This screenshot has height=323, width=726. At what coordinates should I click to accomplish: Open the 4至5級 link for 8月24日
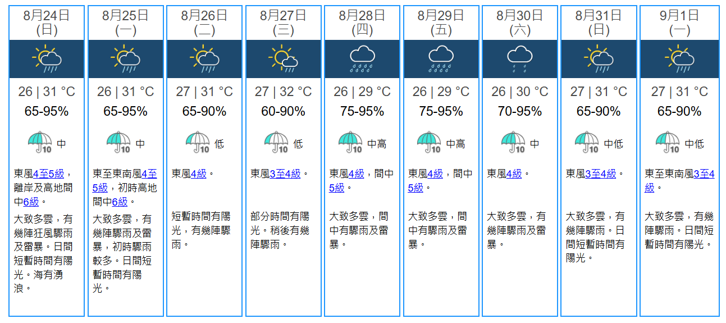click(x=49, y=174)
